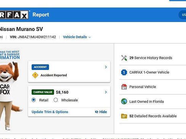Click 52 Detailed Records Available text
Screen dimensions: 186x139
pos(153,116)
